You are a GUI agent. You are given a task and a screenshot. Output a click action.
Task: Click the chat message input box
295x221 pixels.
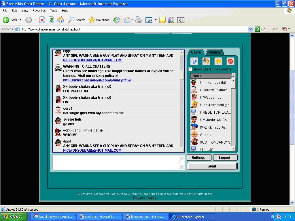tap(116, 162)
